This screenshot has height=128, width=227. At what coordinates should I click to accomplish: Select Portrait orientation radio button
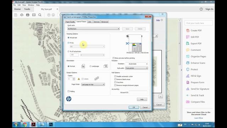pos(68,66)
